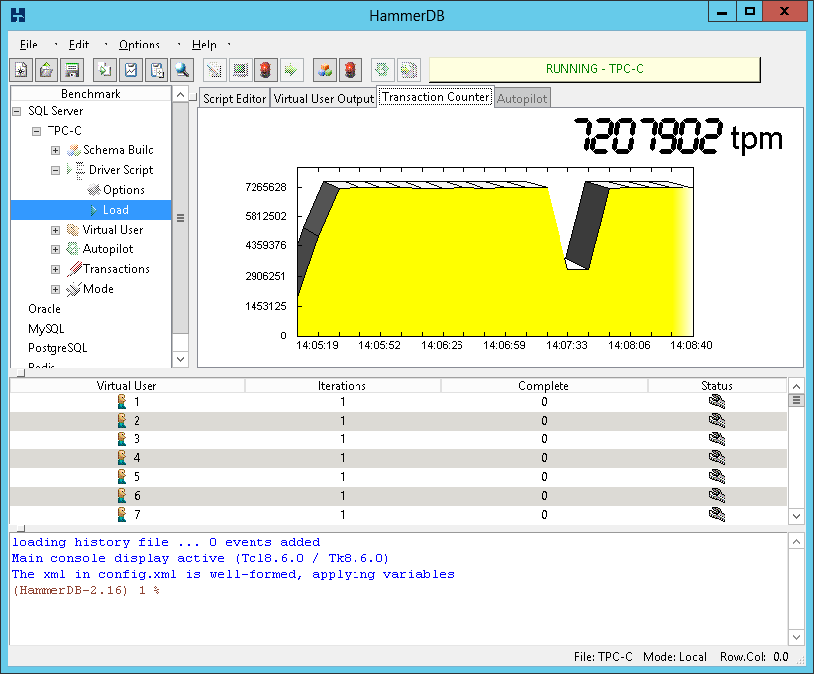Click the red stop light beside colored boxes
The height and width of the screenshot is (674, 814).
pos(351,70)
